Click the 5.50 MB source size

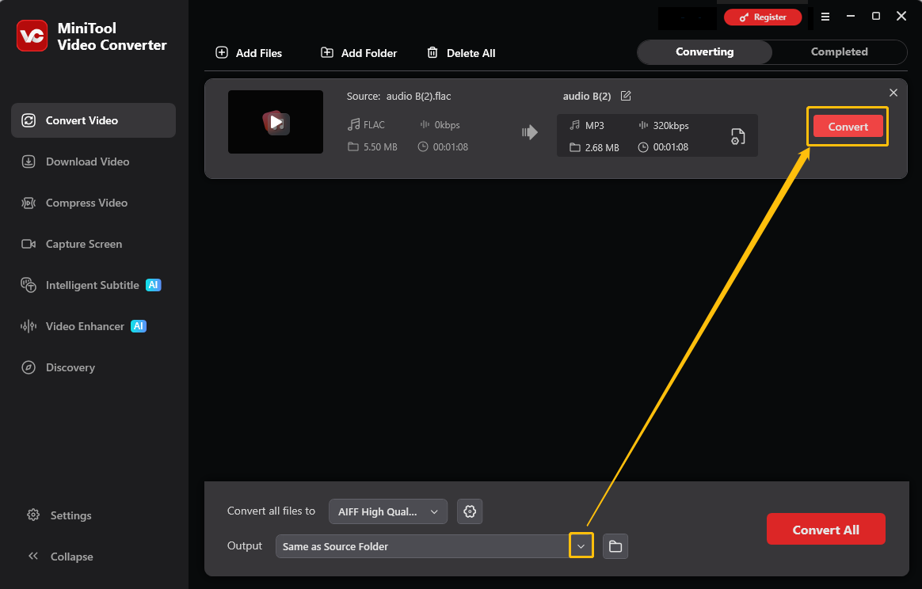(x=380, y=147)
